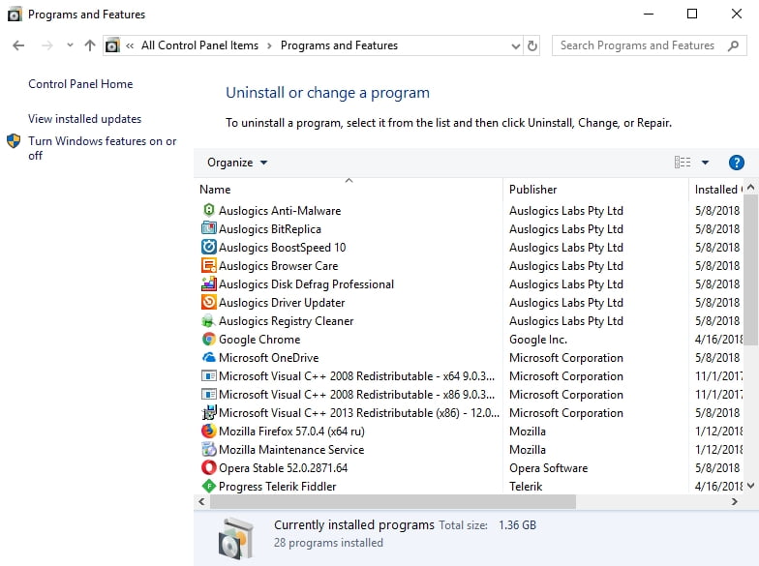The width and height of the screenshot is (759, 566).
Task: Click the scroll left arrow
Action: 201,501
